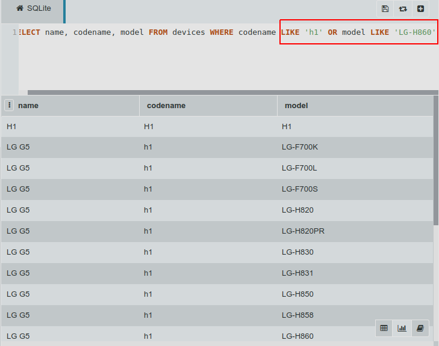439x346 pixels.
Task: Select LG G5 name in LG-H820PR row
Action: coord(70,231)
